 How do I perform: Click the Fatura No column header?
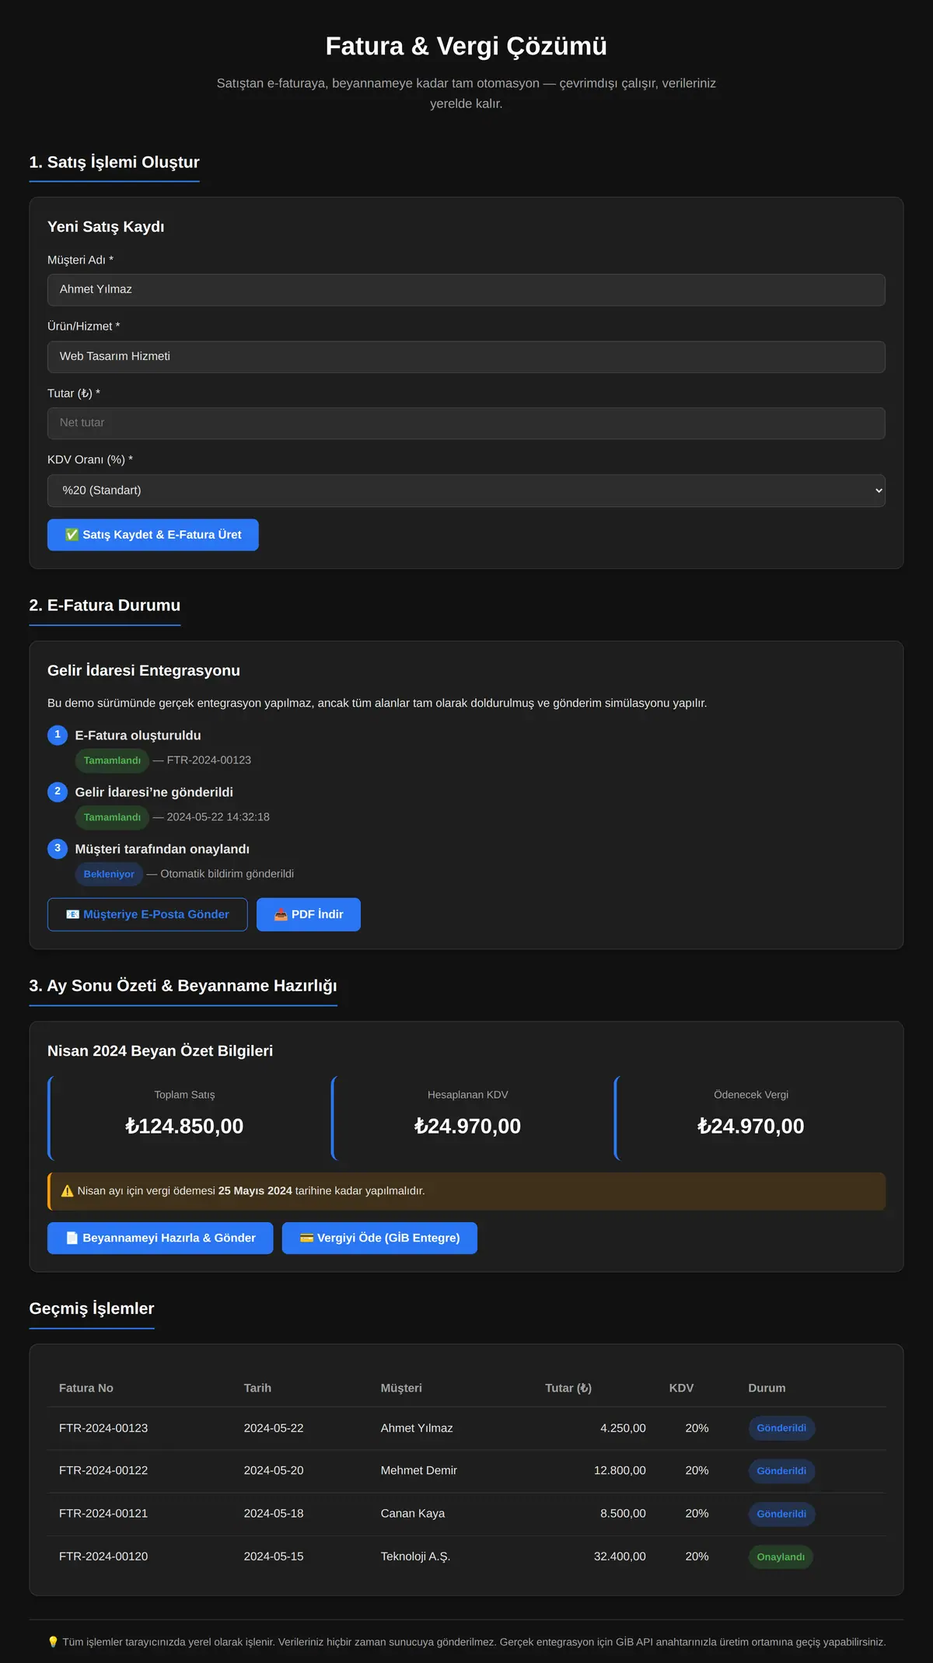(86, 1388)
